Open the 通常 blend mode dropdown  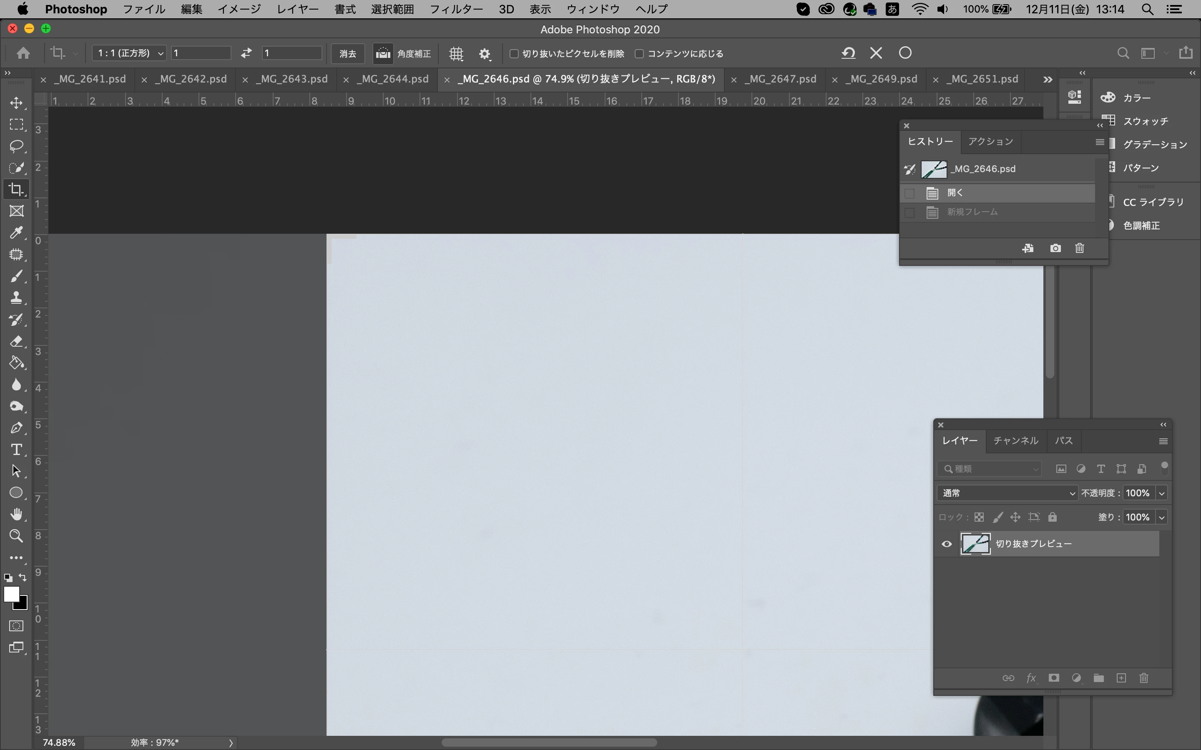(1008, 493)
